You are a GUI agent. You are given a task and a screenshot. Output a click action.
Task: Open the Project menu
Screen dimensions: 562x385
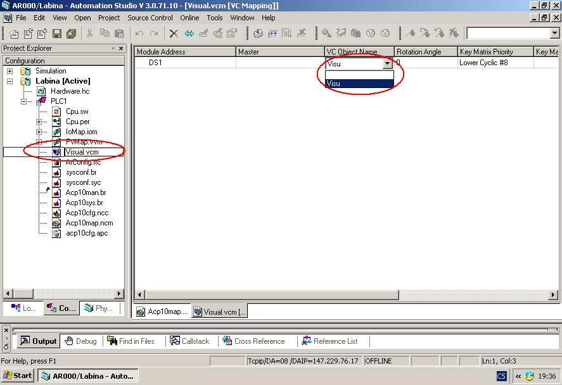pyautogui.click(x=109, y=18)
